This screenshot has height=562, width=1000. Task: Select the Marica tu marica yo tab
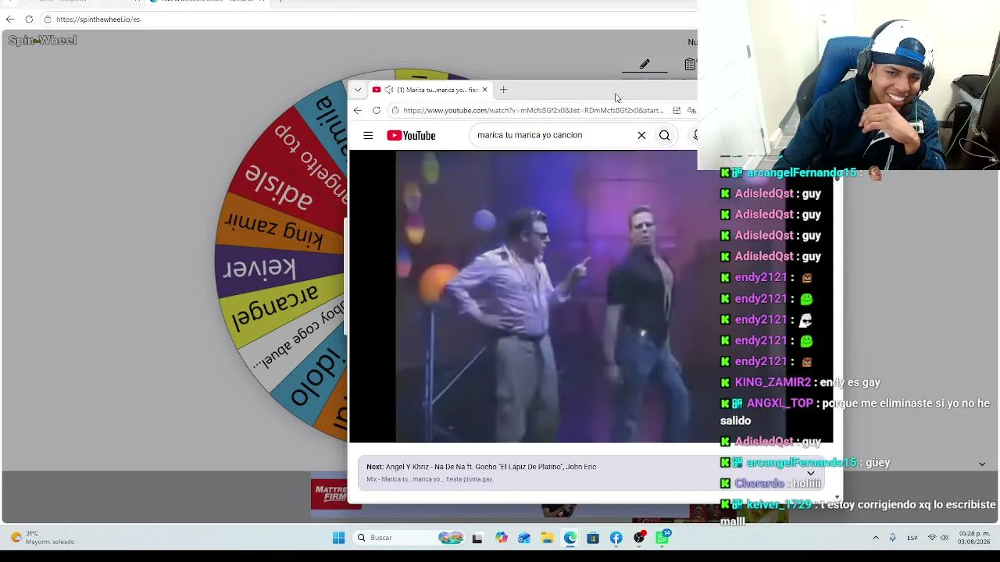(430, 90)
